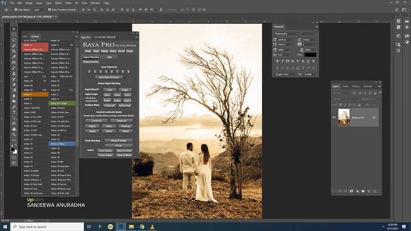Switch foreground and background colors
The image size is (411, 231).
15,146
